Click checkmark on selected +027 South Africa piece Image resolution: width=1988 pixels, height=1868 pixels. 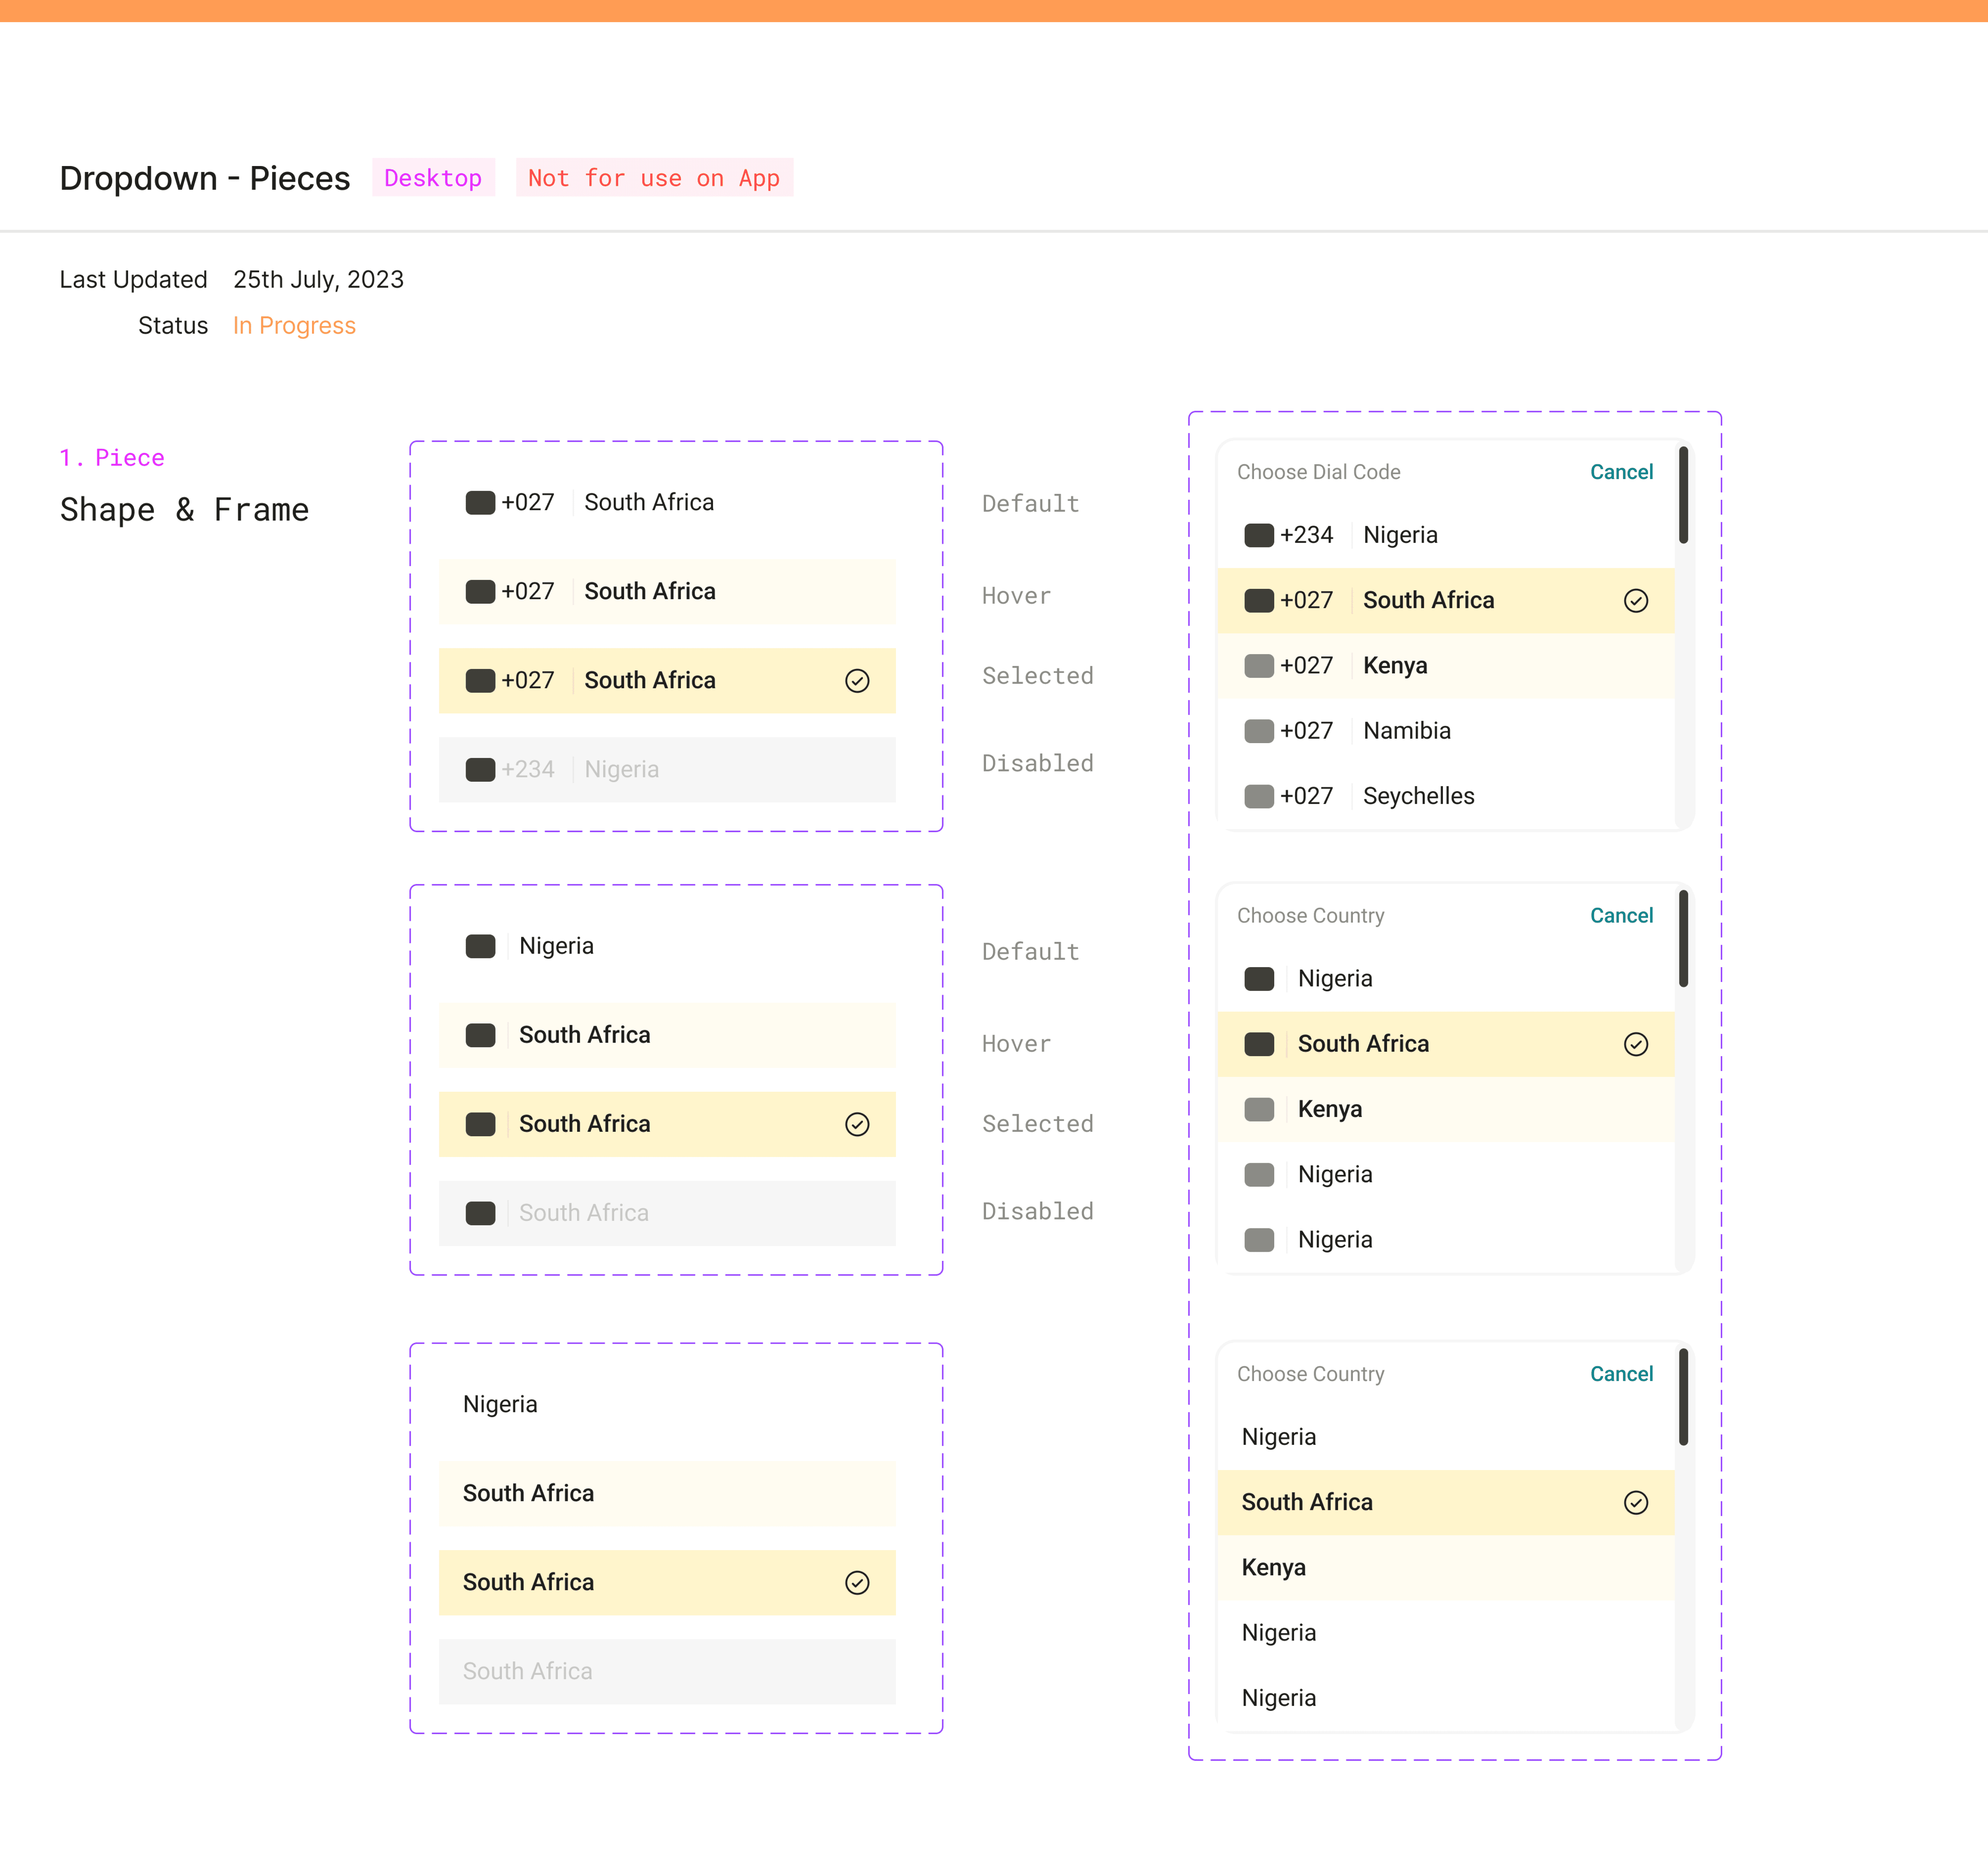click(857, 681)
